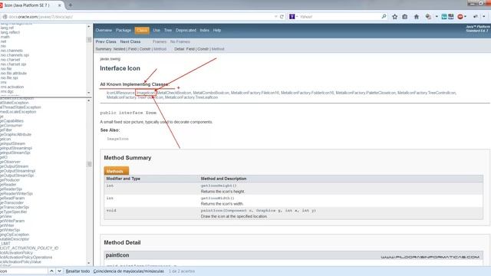Image resolution: width=491 pixels, height=276 pixels.
Task: Open lang.reflect package in packages list
Action: (10, 32)
